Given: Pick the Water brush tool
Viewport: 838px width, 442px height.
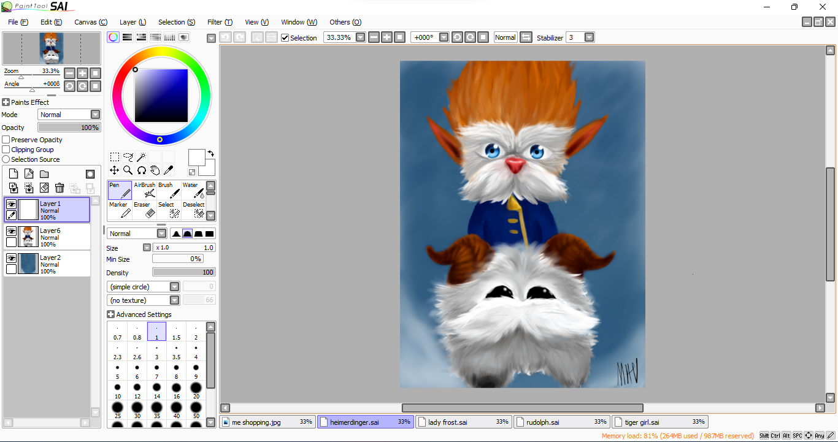Looking at the screenshot, I should tap(193, 191).
